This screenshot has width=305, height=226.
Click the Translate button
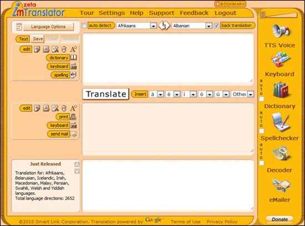[105, 94]
